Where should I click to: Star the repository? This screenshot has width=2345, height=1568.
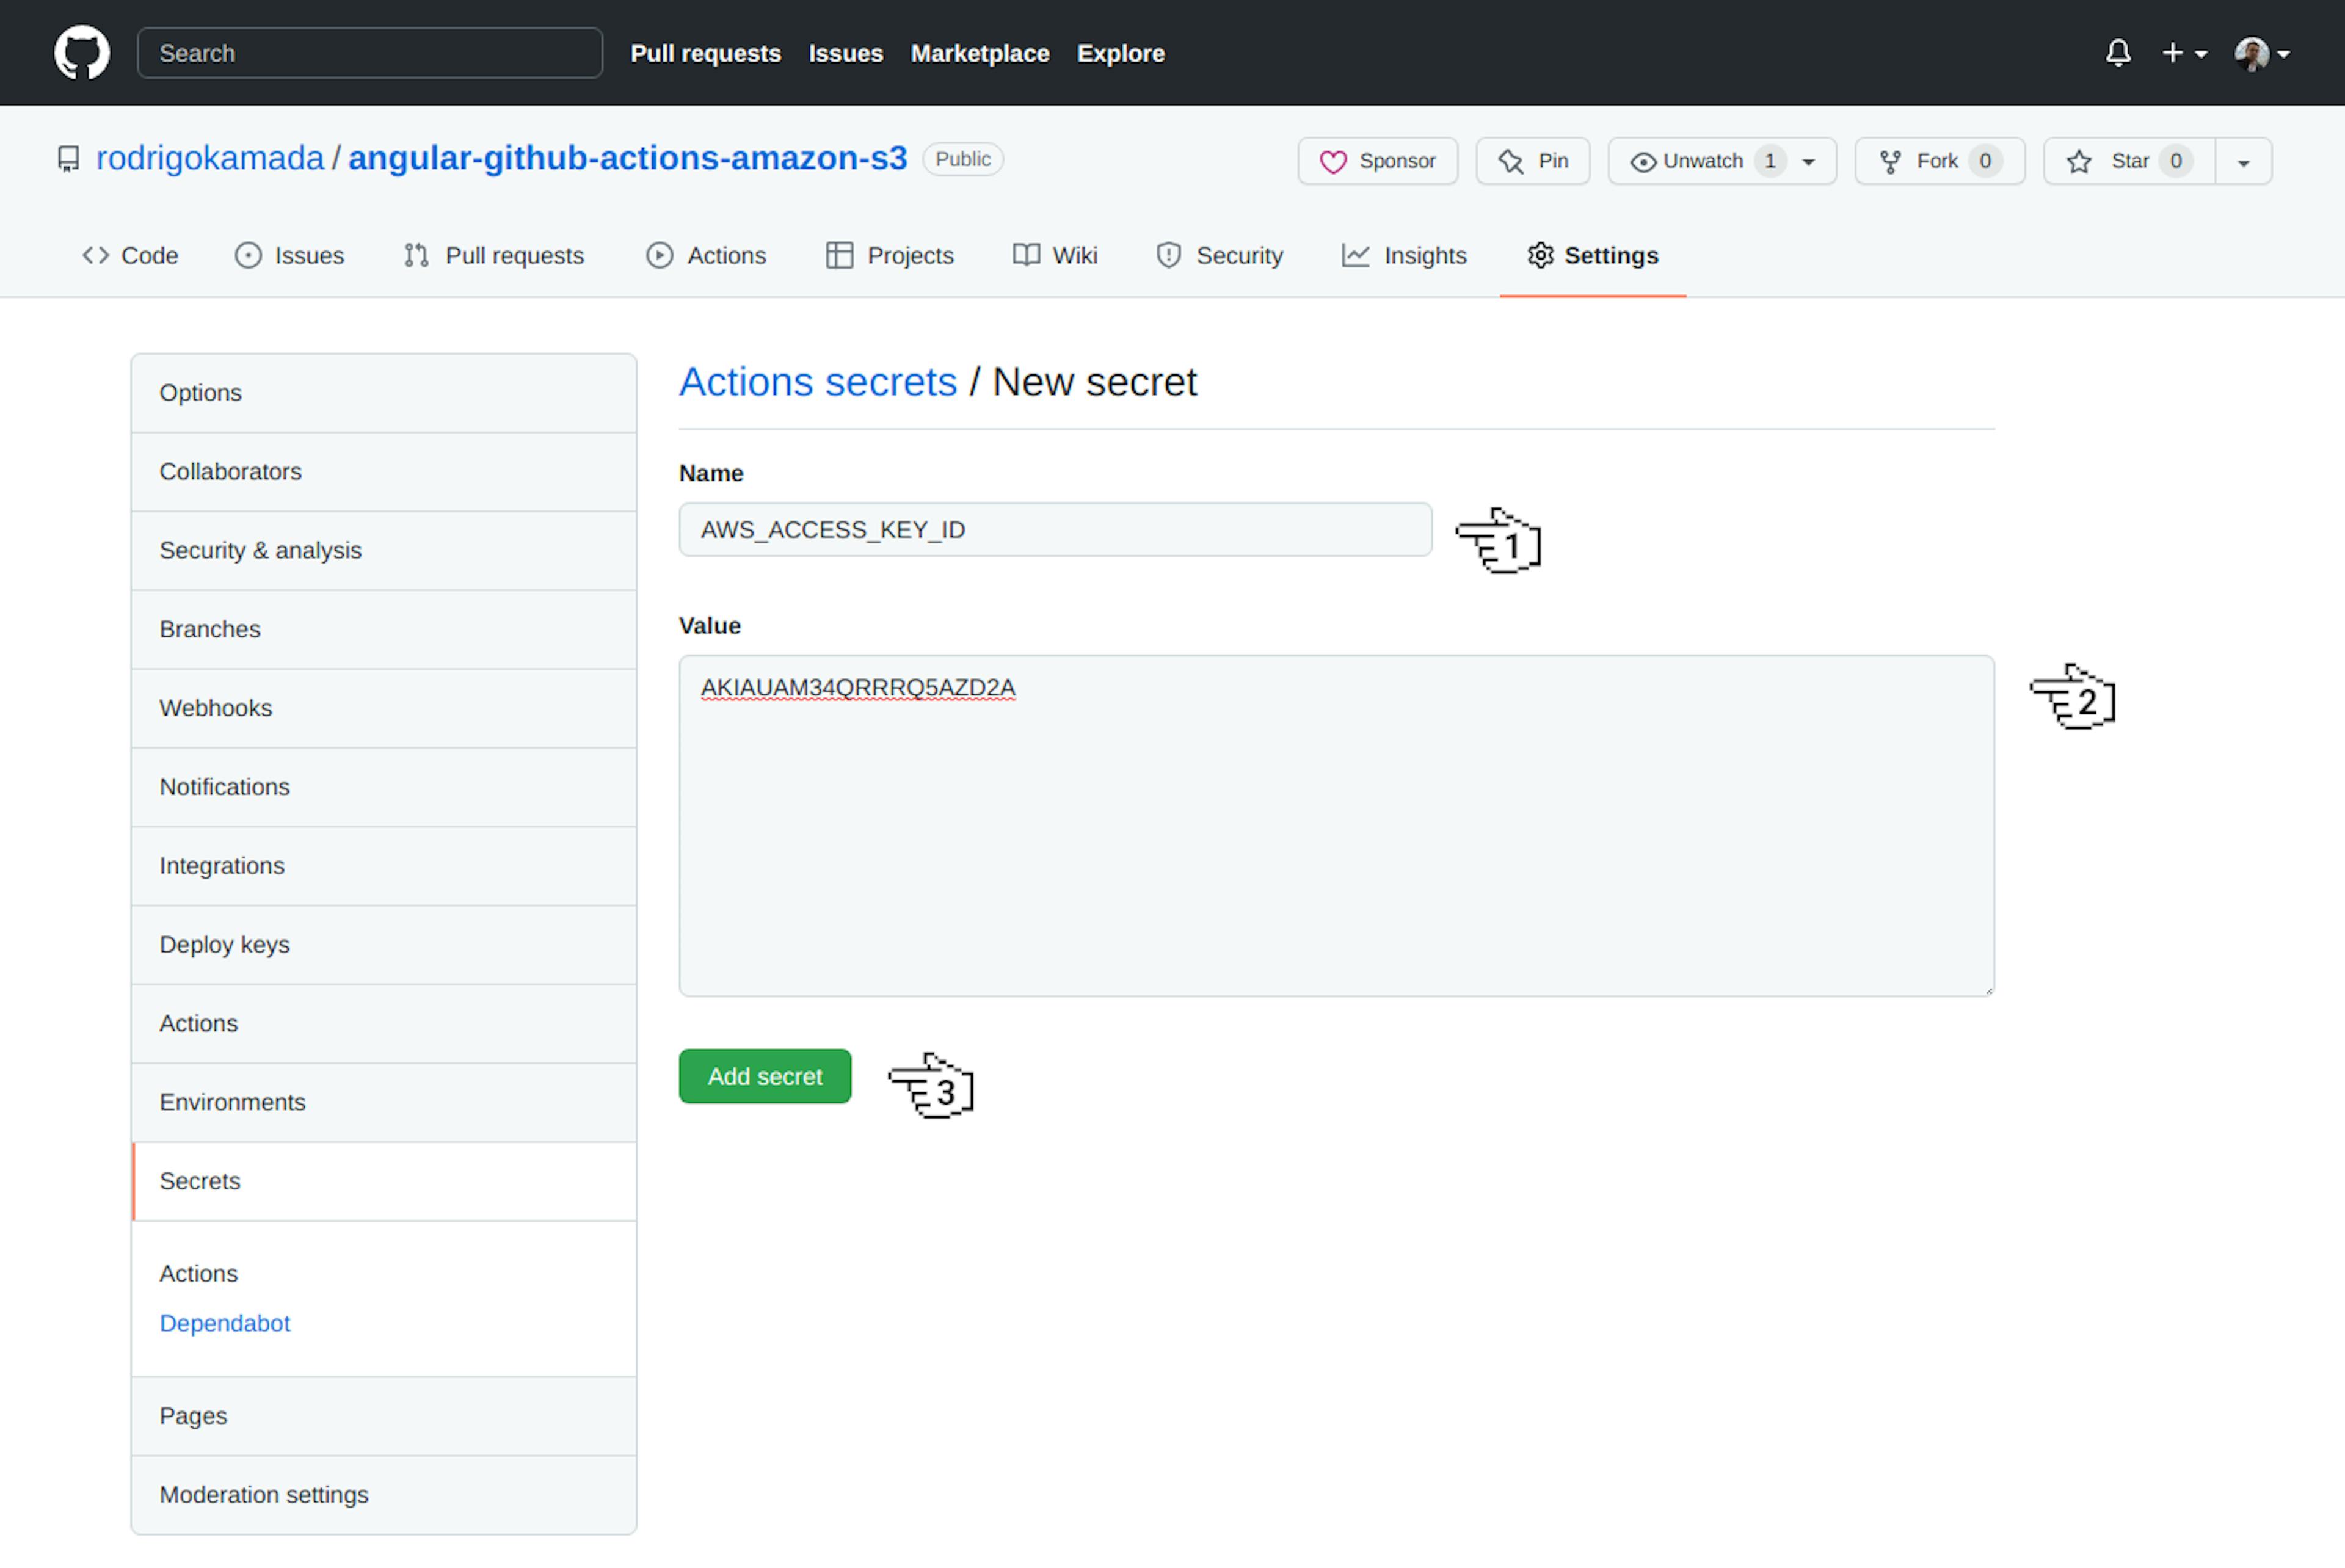2130,161
